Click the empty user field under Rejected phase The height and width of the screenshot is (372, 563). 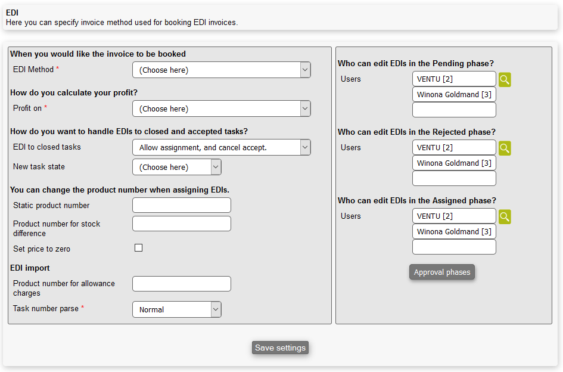453,178
